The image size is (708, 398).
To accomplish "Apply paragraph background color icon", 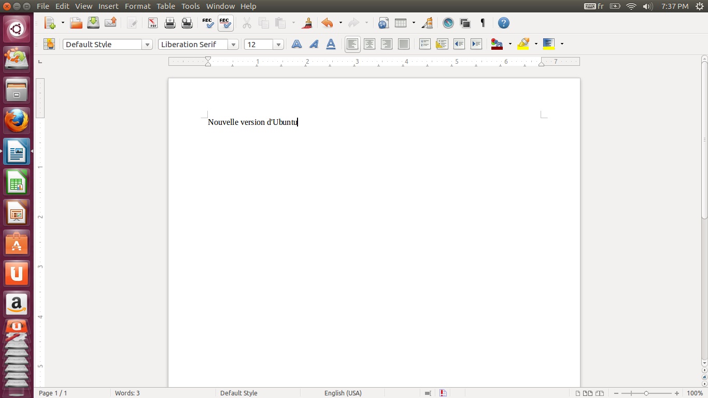I will tap(549, 44).
